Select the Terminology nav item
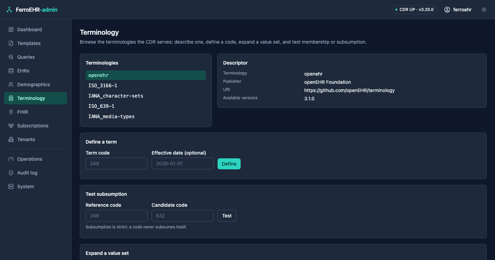 pos(35,98)
